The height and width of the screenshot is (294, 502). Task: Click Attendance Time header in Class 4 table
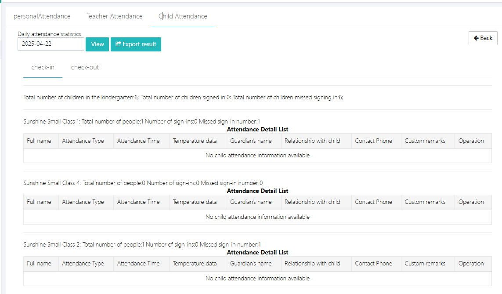coord(138,202)
